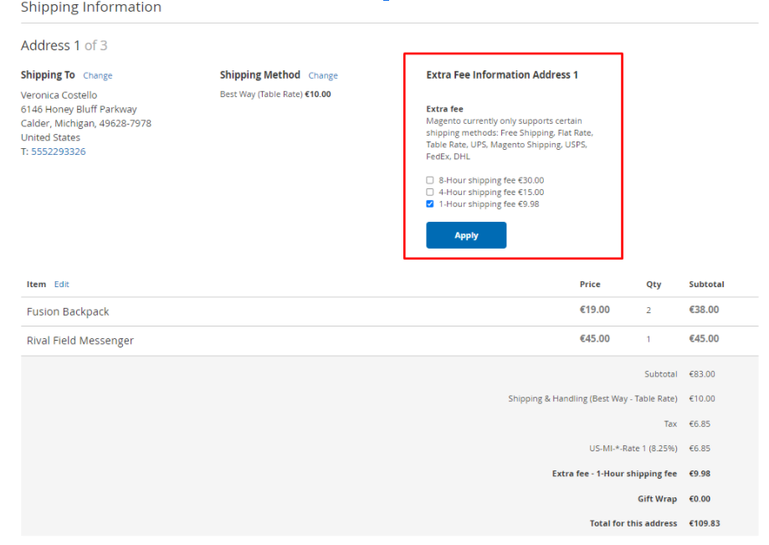Tick the 4-Hour shipping fee option
Screen dimensions: 769x545
pos(430,192)
